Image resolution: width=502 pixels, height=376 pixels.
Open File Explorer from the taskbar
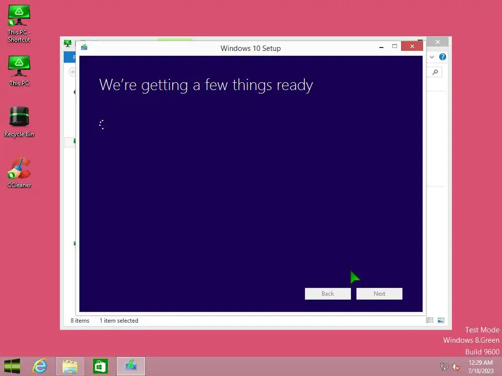point(70,366)
